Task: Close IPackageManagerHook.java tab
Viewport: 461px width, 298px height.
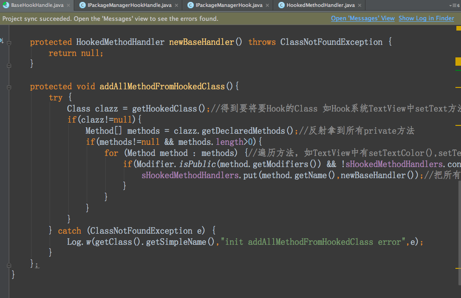Action: [267, 5]
